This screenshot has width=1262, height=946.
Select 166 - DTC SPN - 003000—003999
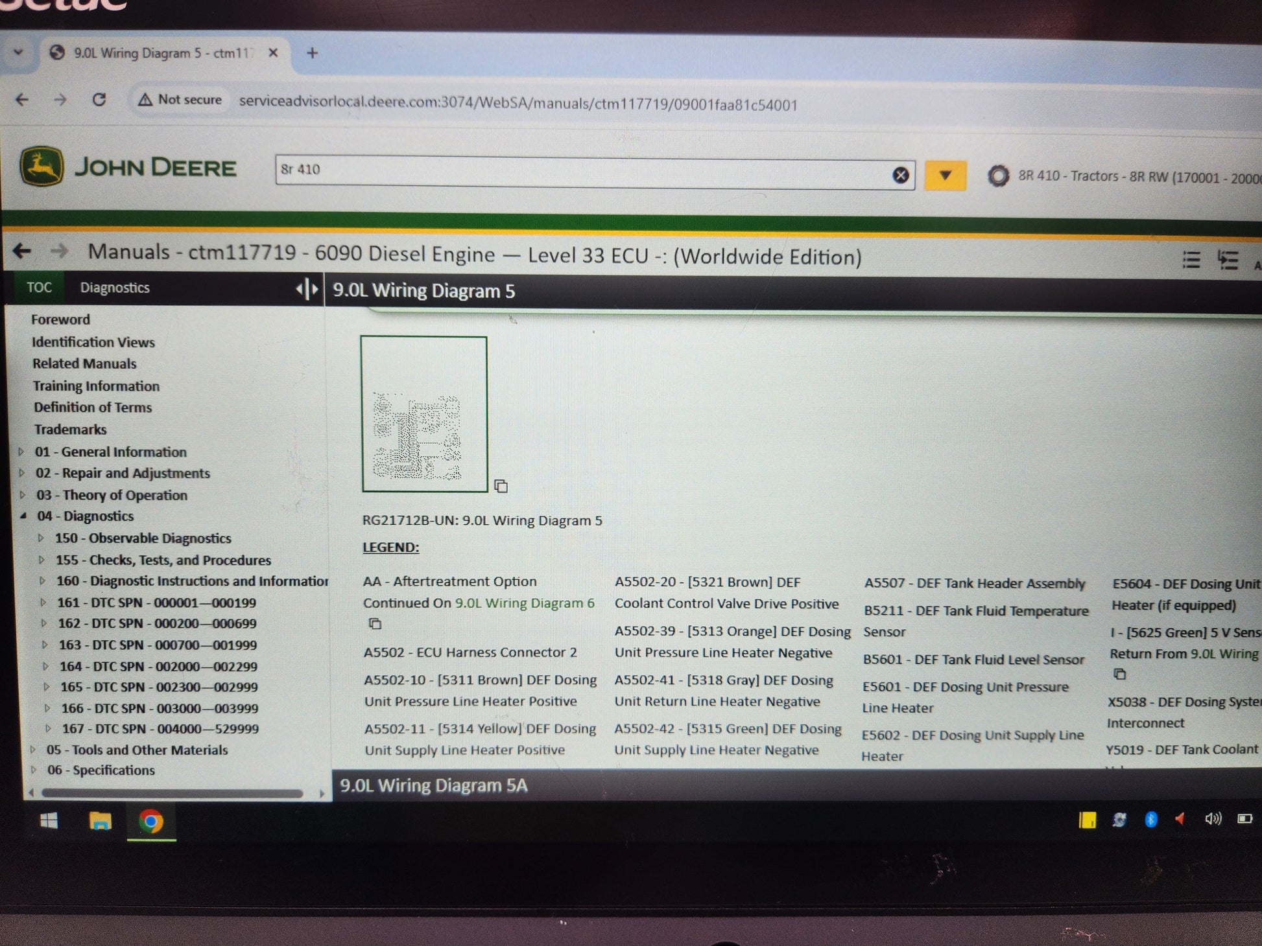[160, 708]
